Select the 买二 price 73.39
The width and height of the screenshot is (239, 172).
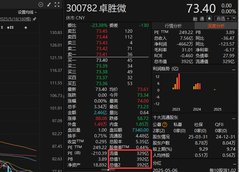coord(102,66)
